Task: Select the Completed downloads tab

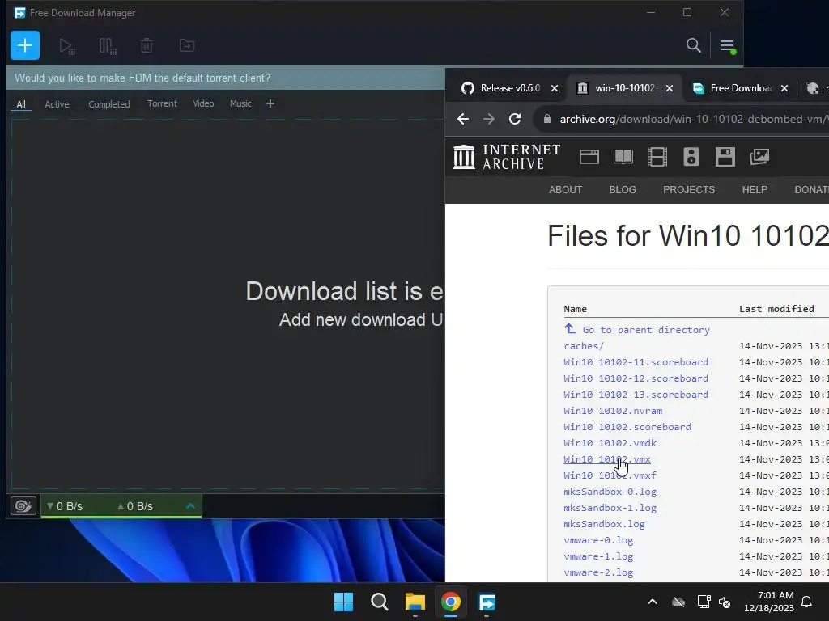Action: coord(109,104)
